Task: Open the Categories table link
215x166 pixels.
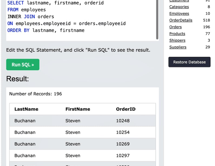Action: [x=179, y=7]
